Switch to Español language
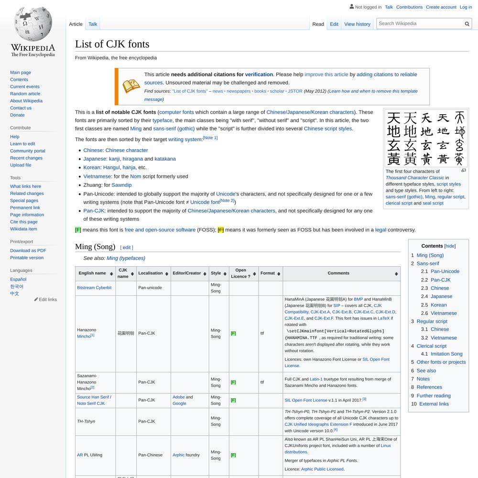The height and width of the screenshot is (478, 478). tap(18, 279)
